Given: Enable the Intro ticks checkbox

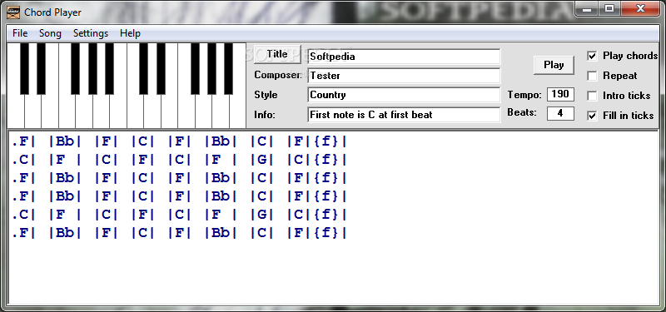Looking at the screenshot, I should [592, 96].
